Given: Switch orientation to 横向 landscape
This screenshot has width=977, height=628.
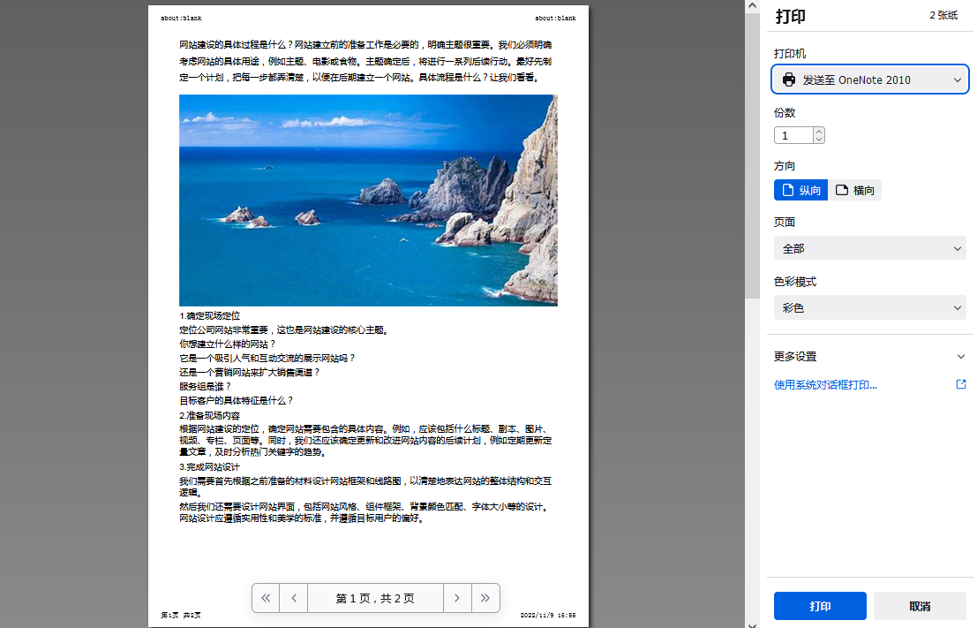Looking at the screenshot, I should click(x=855, y=190).
